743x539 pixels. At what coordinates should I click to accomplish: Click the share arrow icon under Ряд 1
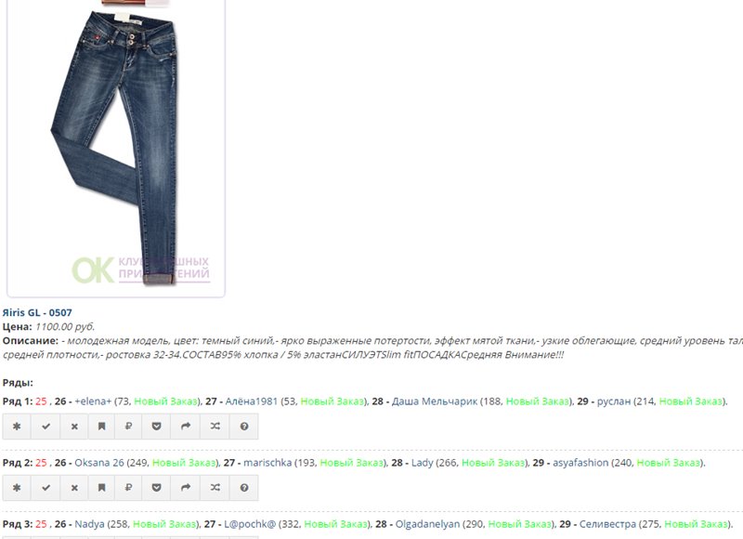[187, 427]
